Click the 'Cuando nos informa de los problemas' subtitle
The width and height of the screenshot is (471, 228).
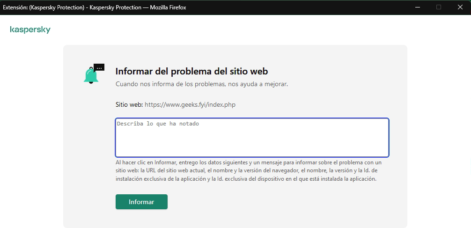[202, 84]
